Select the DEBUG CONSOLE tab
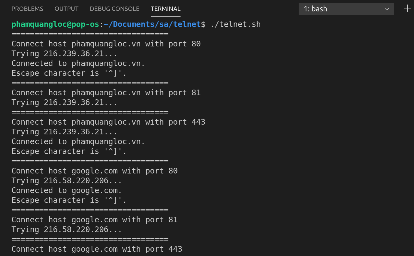This screenshot has width=414, height=256. pos(114,9)
